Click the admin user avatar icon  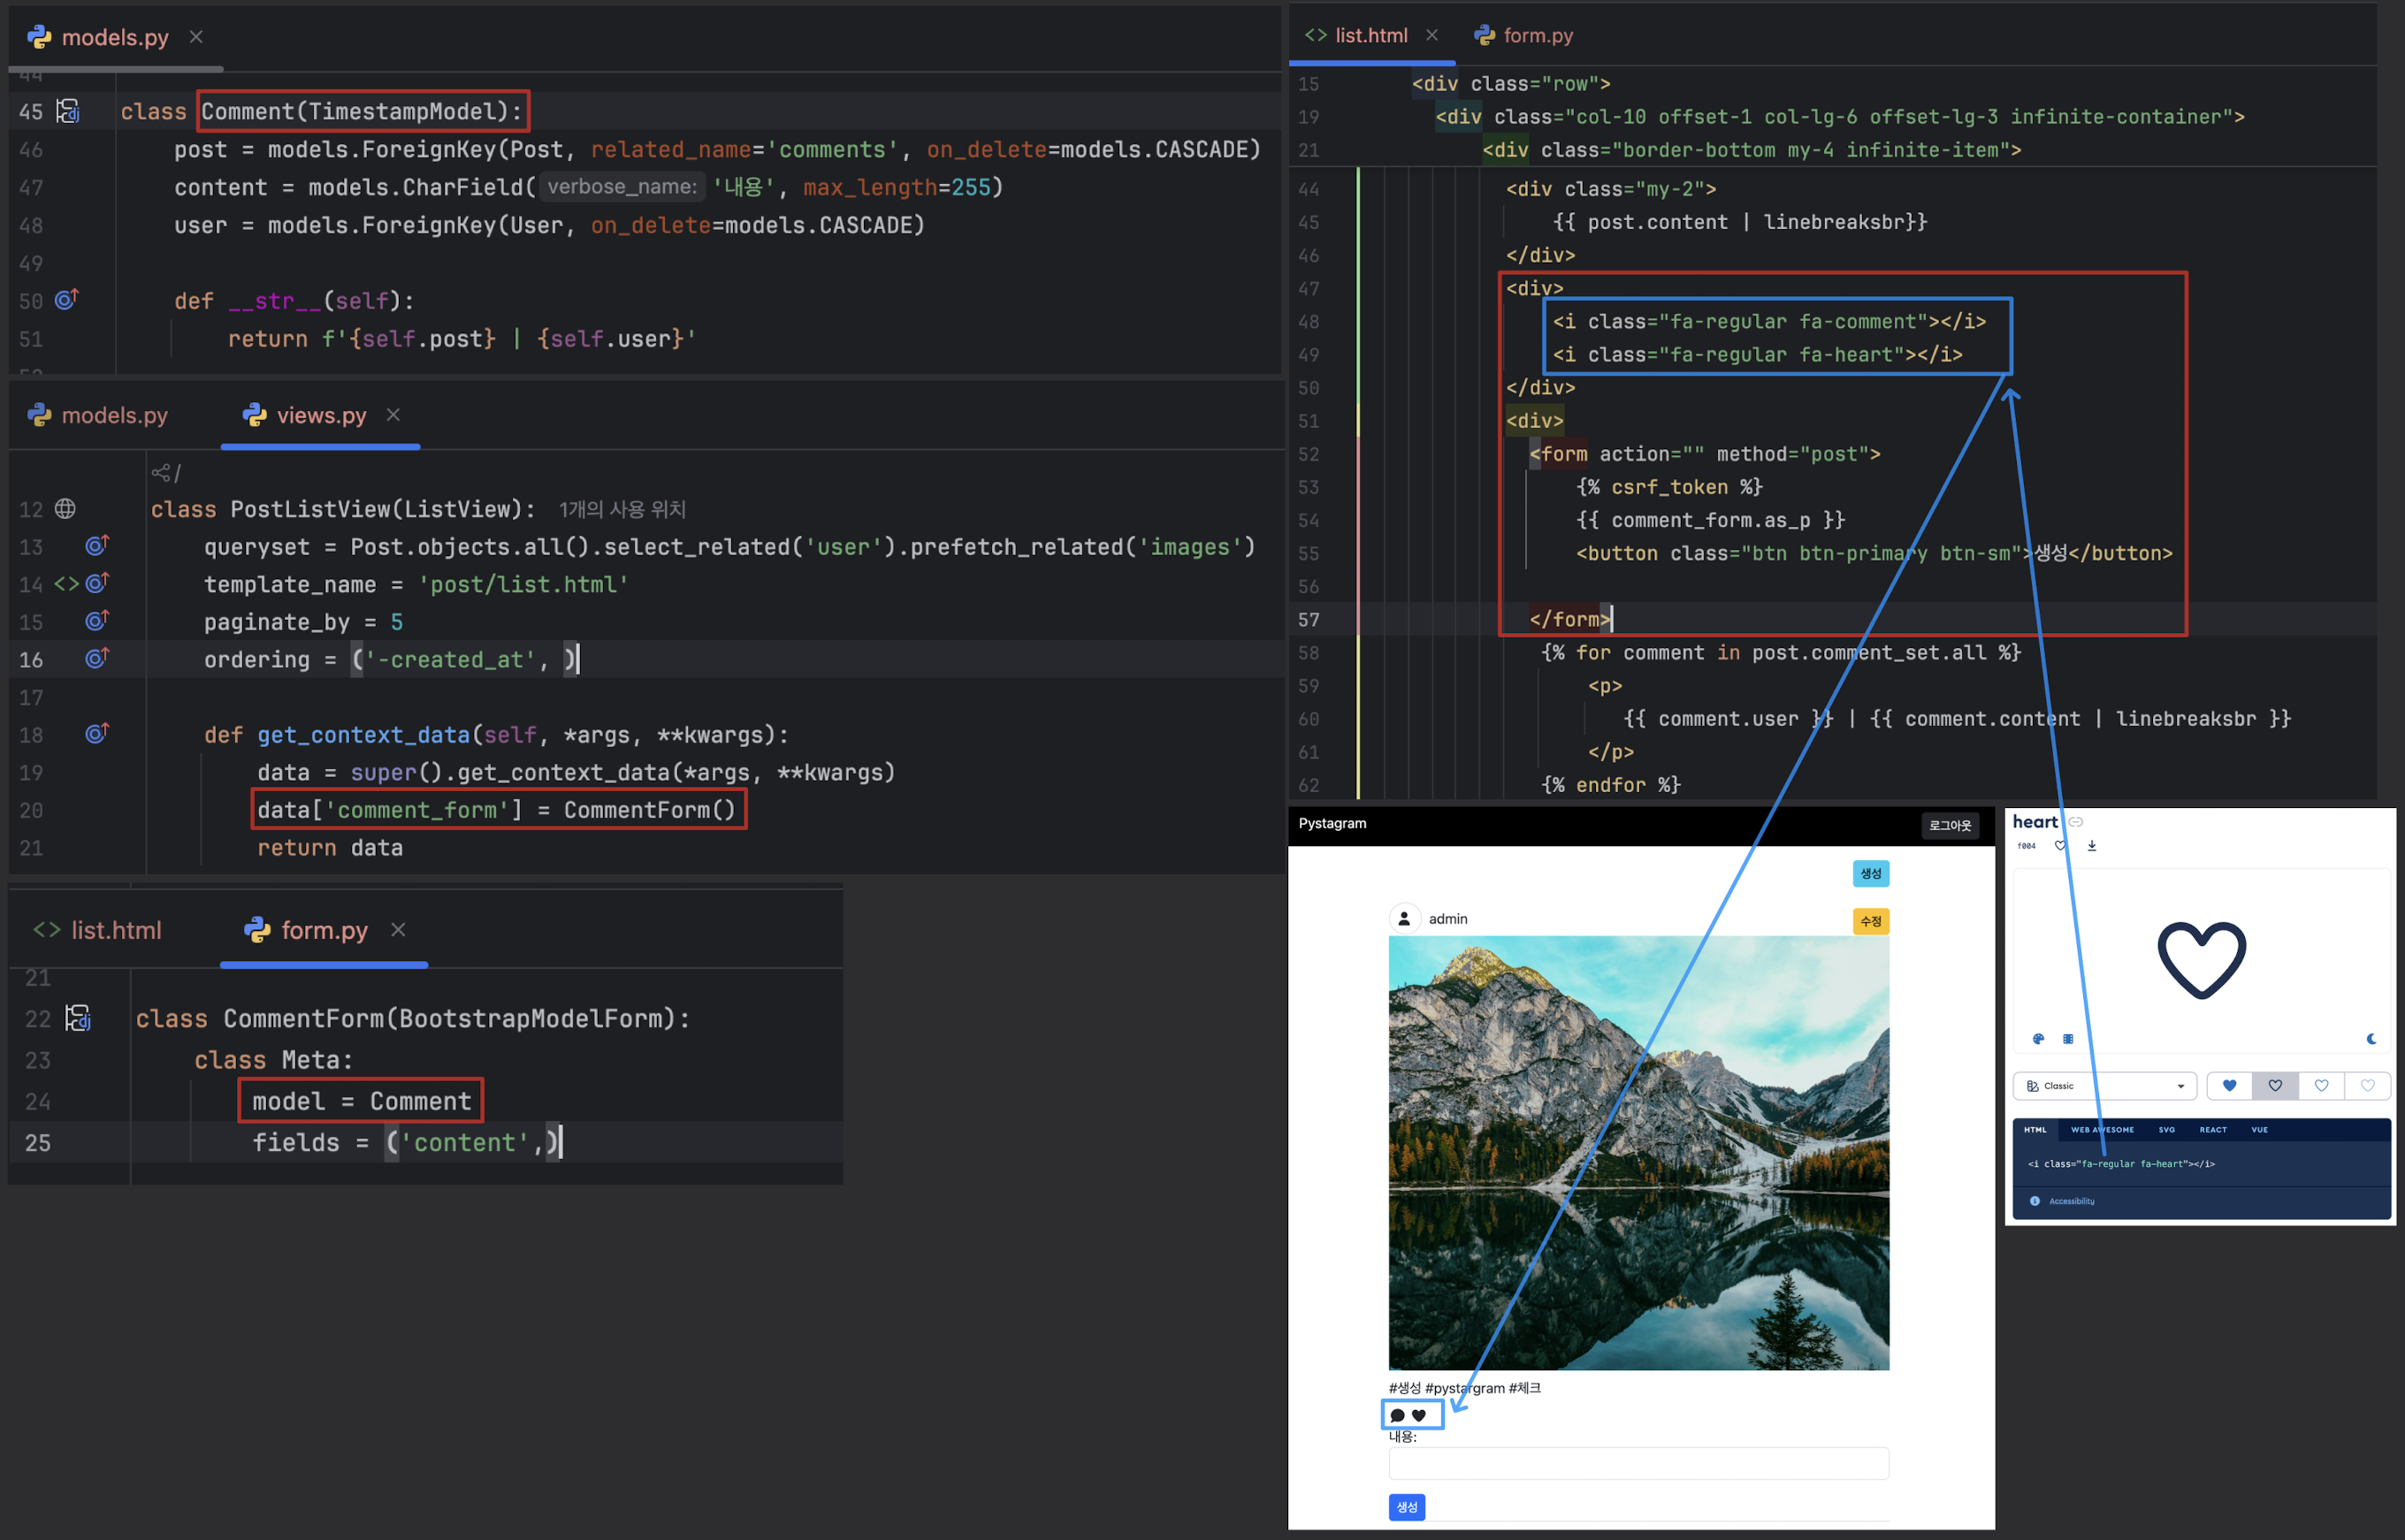click(1404, 918)
